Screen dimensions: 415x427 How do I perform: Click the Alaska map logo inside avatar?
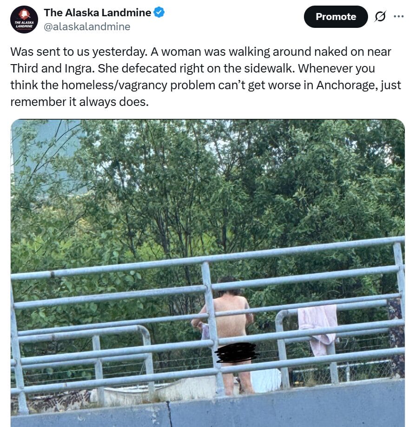[25, 13]
